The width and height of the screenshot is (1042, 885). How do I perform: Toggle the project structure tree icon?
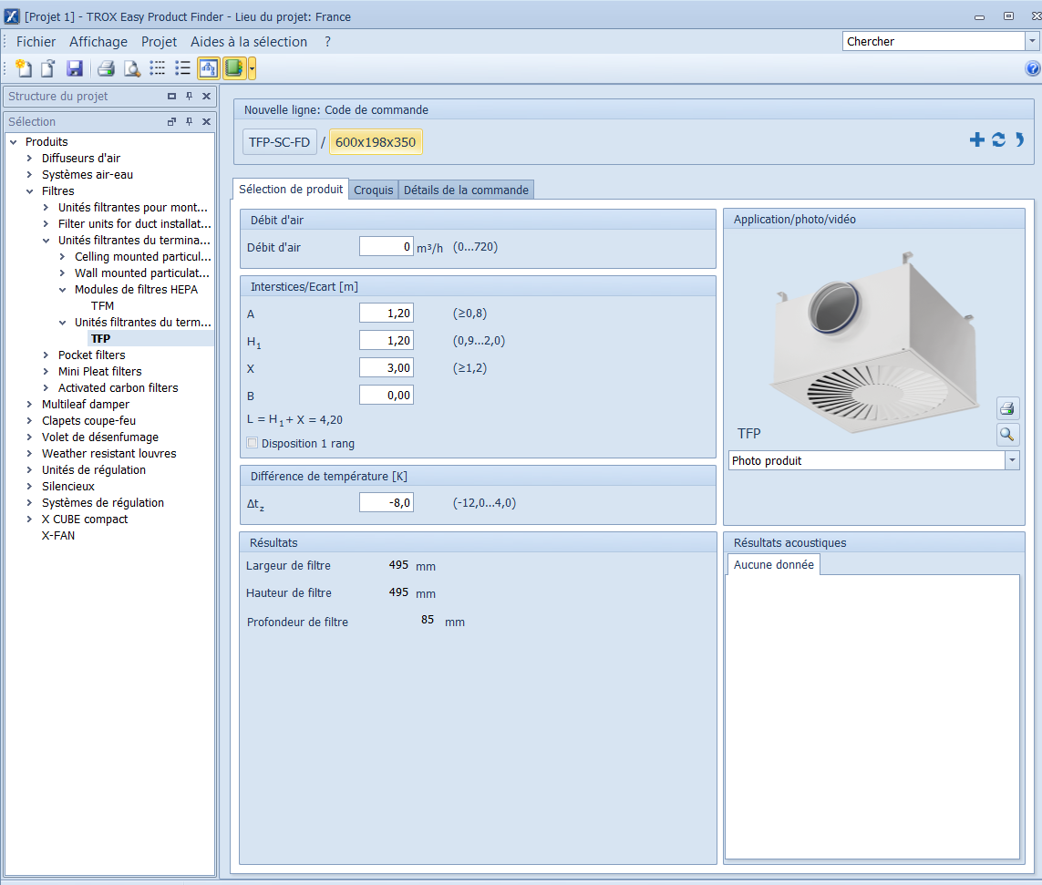pos(209,68)
